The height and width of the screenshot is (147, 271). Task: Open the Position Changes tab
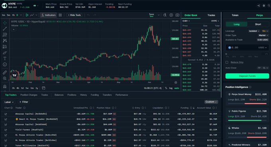[x=29, y=95]
